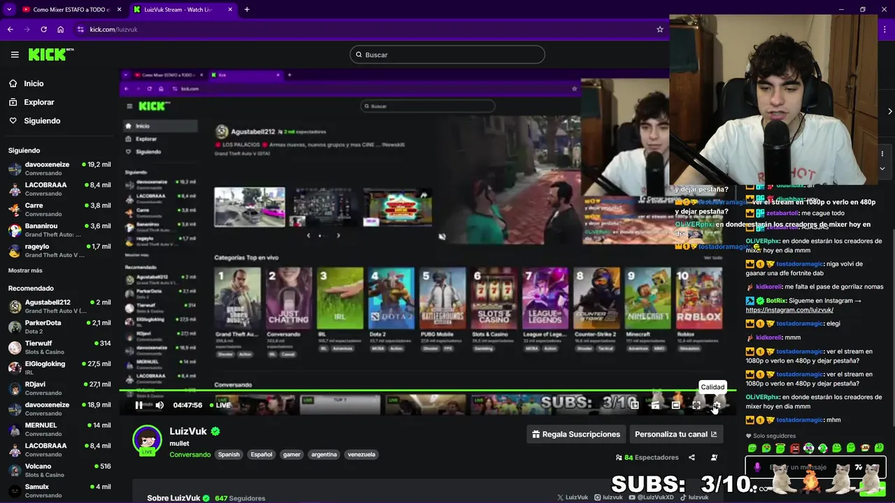Open Volcano recommended channel

59,470
